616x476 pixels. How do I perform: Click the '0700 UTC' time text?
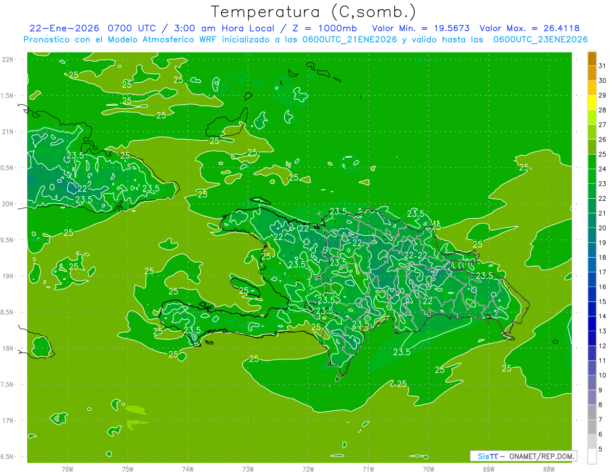130,28
